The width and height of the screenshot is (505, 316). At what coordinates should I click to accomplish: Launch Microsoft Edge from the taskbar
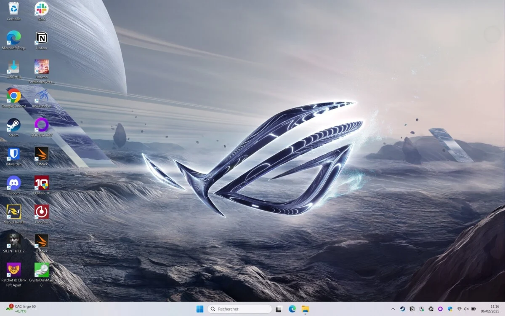(x=292, y=308)
